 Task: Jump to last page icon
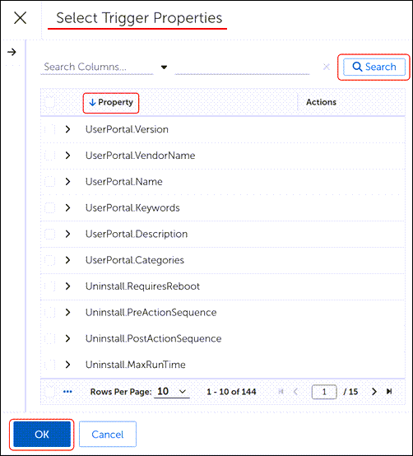[389, 392]
